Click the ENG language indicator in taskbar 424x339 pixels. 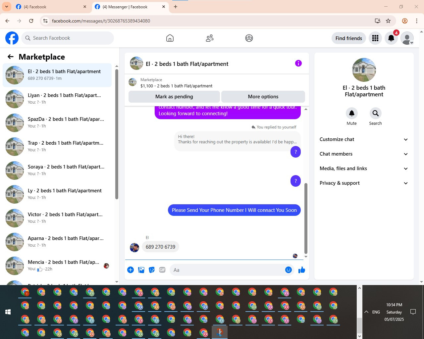376,312
